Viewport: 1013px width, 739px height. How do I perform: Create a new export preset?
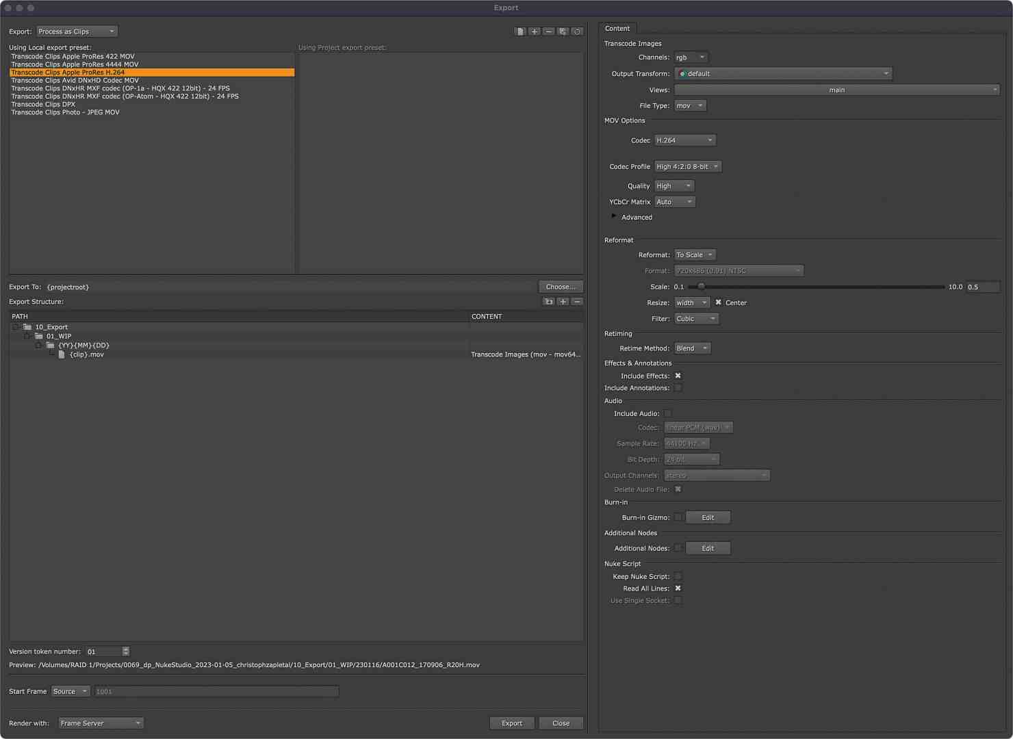pos(535,31)
